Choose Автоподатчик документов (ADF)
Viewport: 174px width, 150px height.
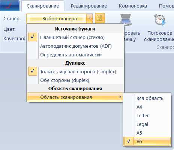pos(75,46)
